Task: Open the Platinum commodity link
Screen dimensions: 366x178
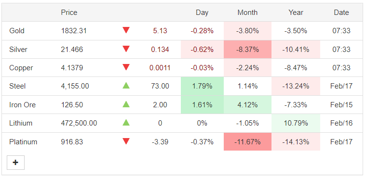Action: click(23, 141)
